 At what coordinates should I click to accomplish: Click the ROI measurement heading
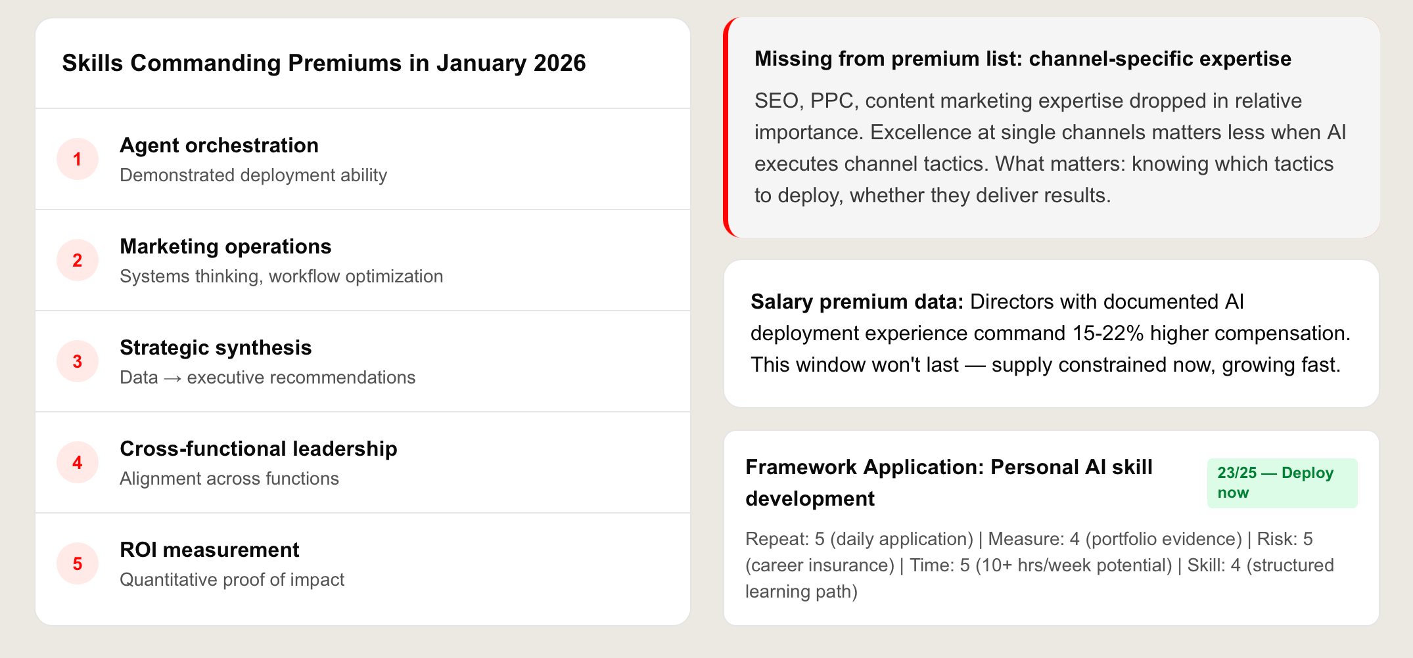tap(209, 550)
